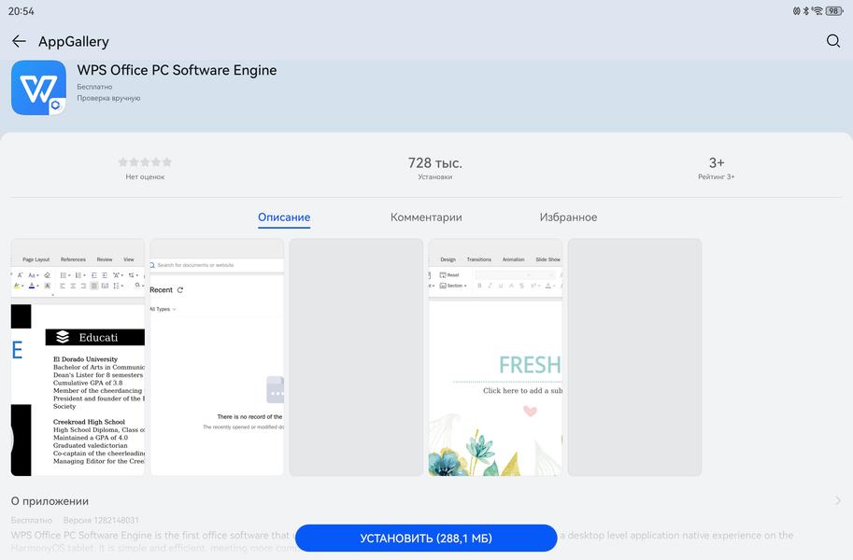Tap the О приложении heading
Image resolution: width=853 pixels, height=560 pixels.
(50, 501)
